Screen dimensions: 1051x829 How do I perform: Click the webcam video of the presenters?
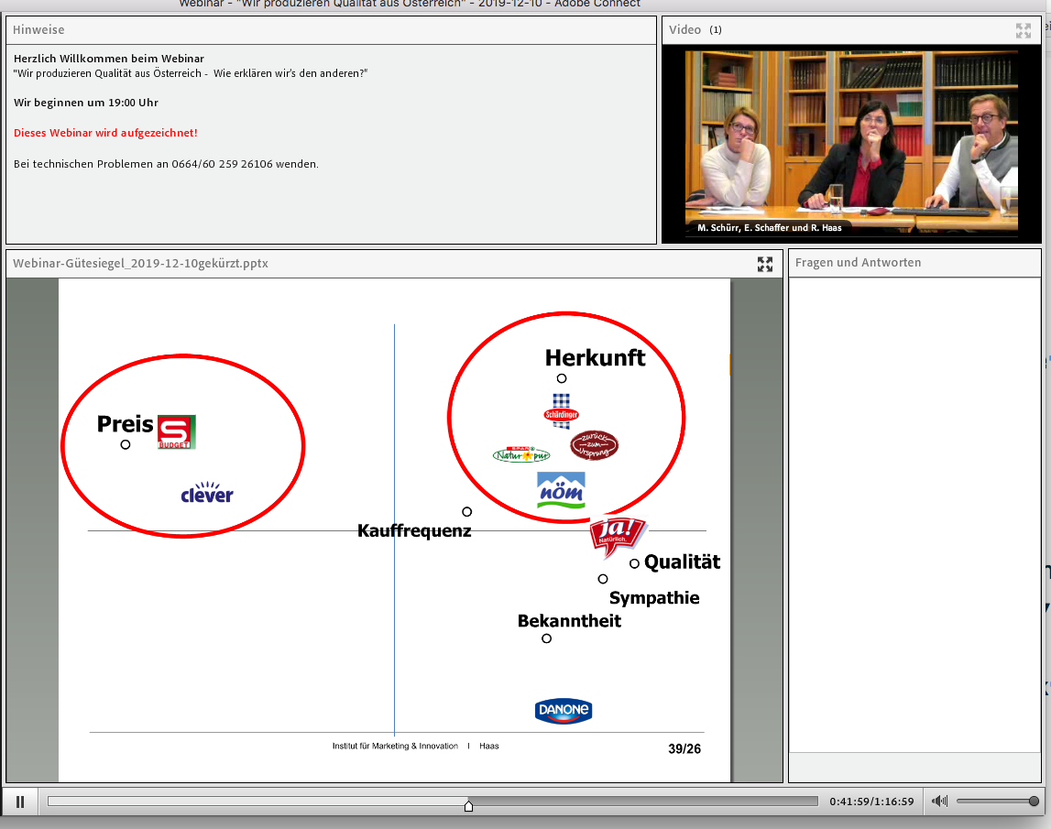coord(852,142)
